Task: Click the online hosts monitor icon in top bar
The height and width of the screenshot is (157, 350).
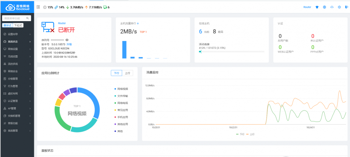Action: [x=105, y=7]
